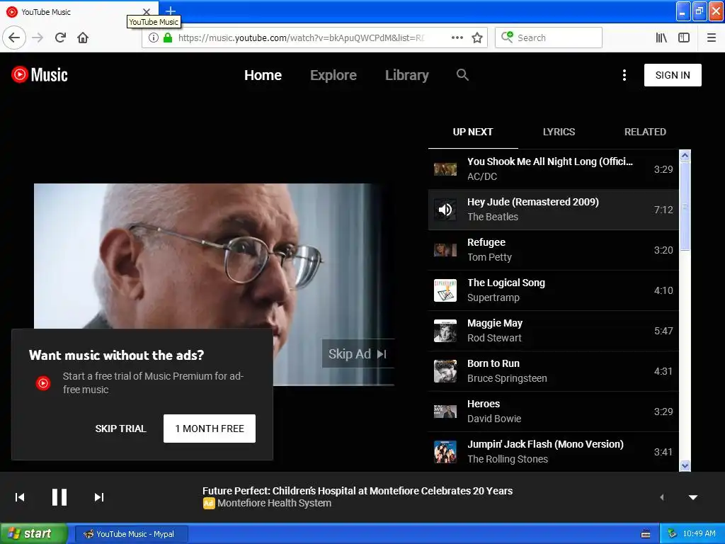Click SKIP TRIAL in the promo dialog

pos(120,429)
